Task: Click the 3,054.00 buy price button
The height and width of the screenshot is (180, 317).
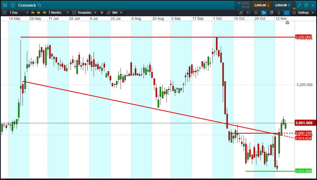Action: 282,5
